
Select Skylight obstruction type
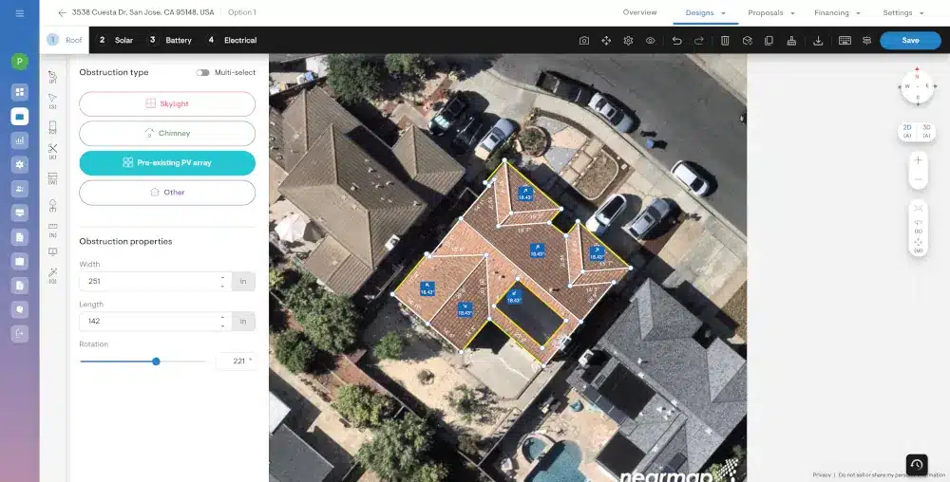point(167,103)
